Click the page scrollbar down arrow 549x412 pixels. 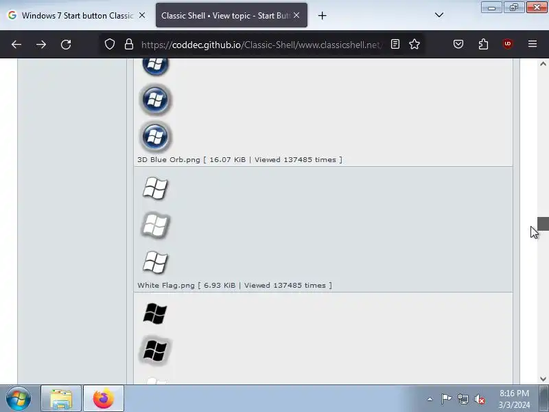pyautogui.click(x=543, y=379)
